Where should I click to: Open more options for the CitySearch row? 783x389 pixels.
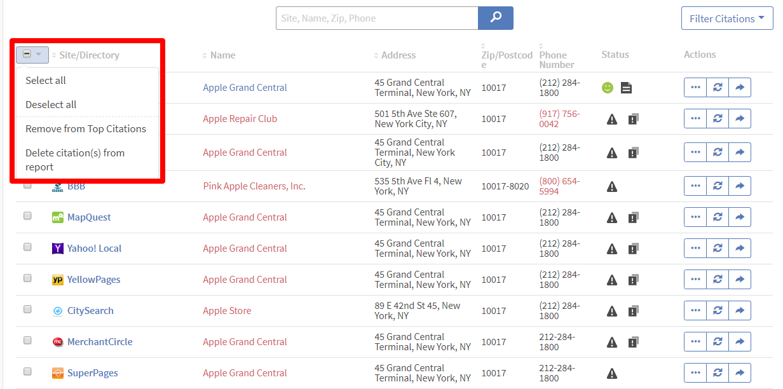pos(695,311)
